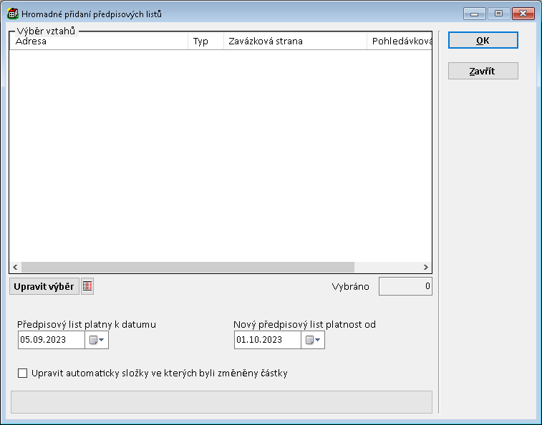
Task: Minimize the Hromadné přidaní předpisových listů window
Action: coord(474,14)
